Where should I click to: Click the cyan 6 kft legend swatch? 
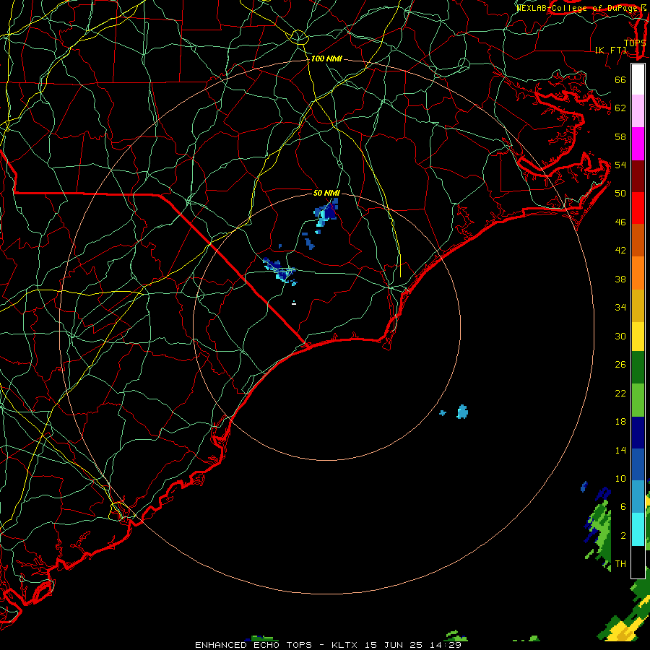click(638, 529)
